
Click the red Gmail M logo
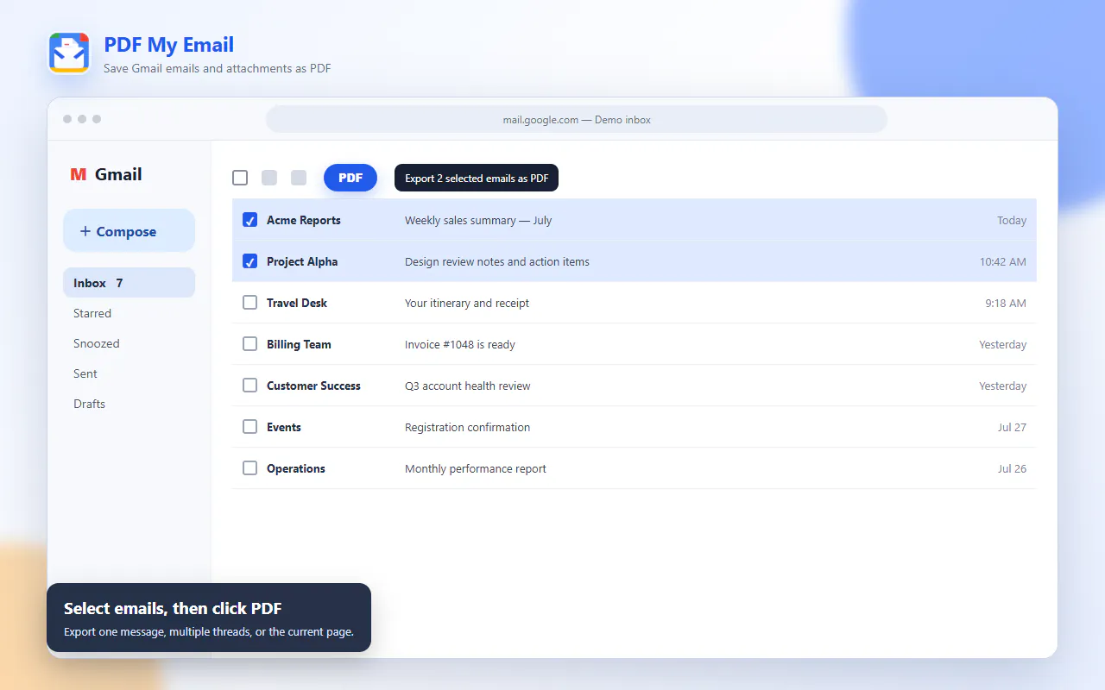(79, 174)
